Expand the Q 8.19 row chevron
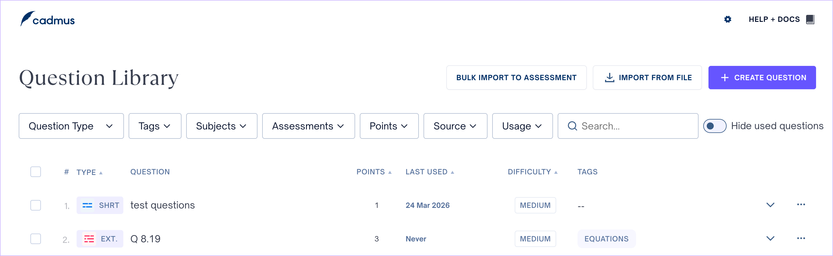833x256 pixels. 770,239
